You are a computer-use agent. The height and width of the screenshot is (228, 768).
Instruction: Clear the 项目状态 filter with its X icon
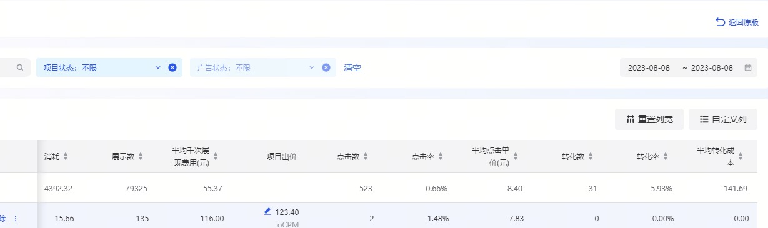coord(172,67)
